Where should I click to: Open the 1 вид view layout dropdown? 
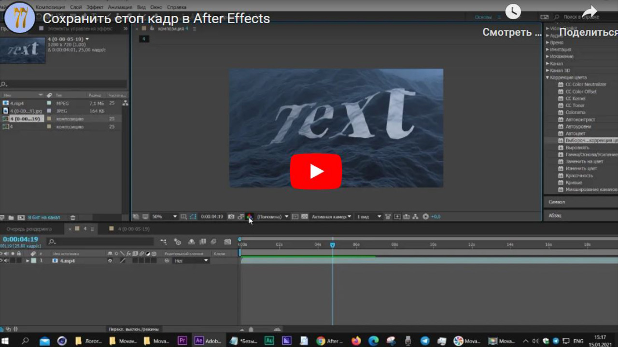tap(369, 217)
